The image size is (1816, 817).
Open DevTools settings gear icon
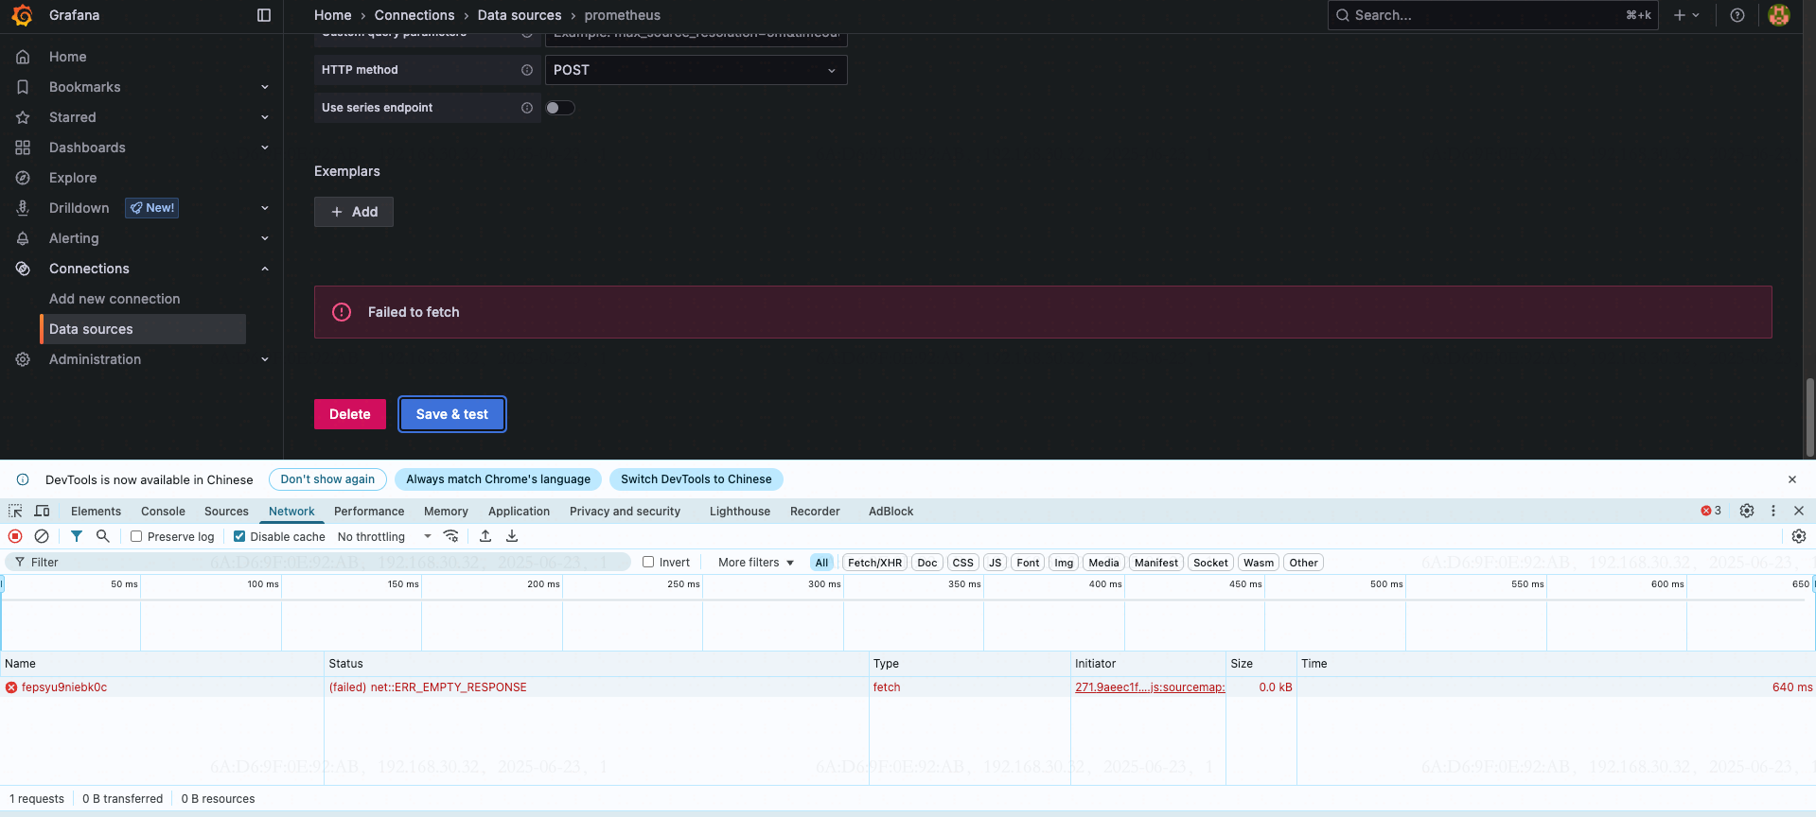tap(1747, 511)
